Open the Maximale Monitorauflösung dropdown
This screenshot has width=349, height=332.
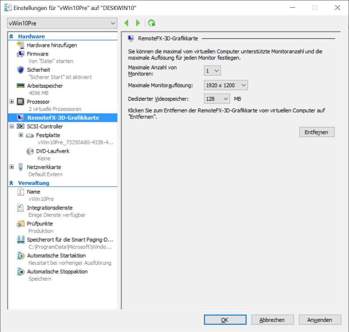pos(226,85)
